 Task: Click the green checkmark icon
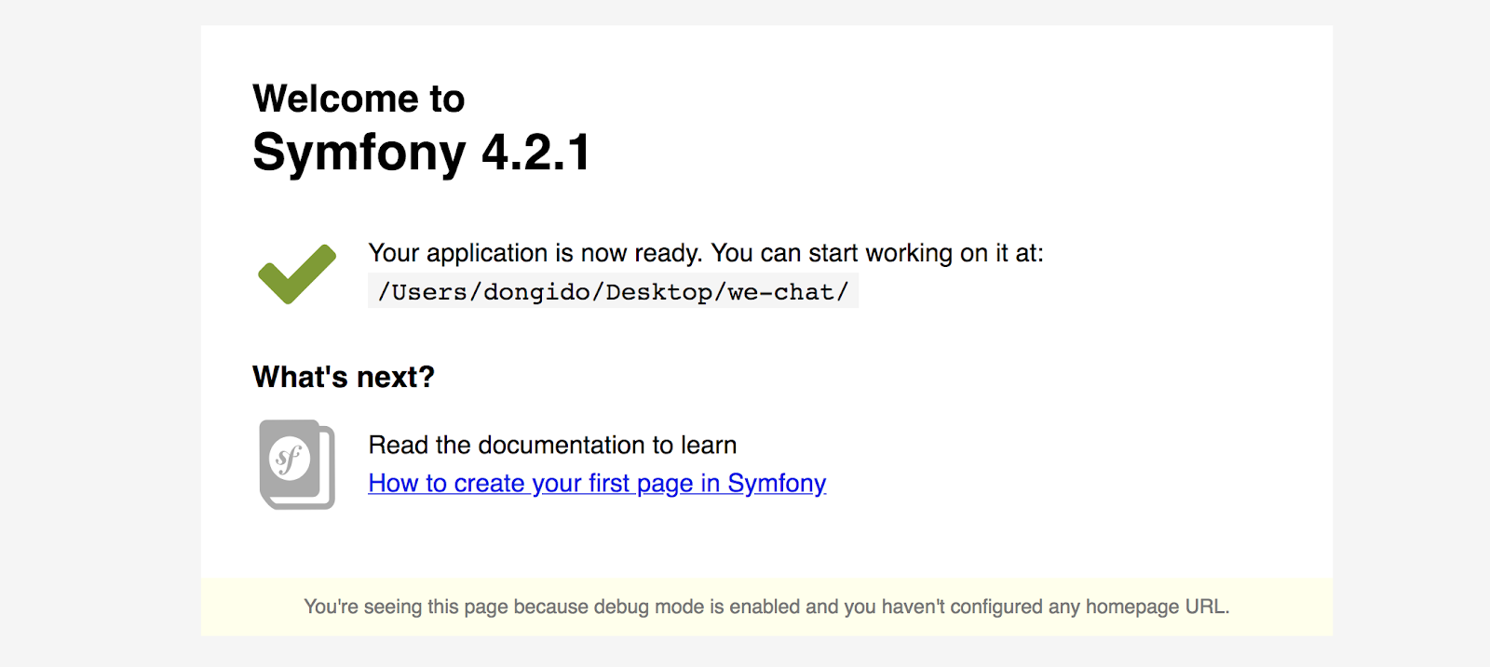297,274
